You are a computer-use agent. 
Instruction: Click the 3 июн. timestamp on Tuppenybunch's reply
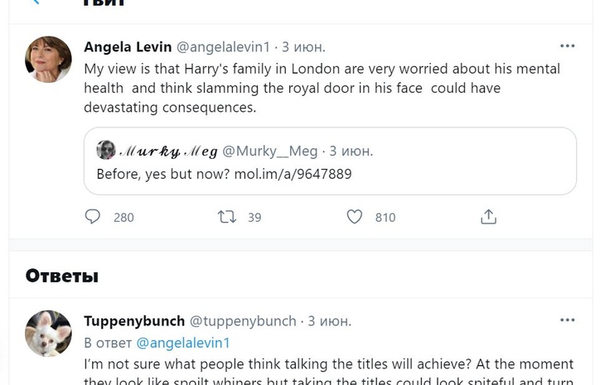pos(329,321)
